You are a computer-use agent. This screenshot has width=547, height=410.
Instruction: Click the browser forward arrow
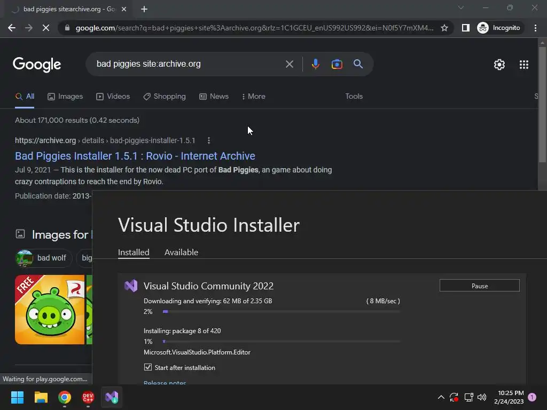29,28
